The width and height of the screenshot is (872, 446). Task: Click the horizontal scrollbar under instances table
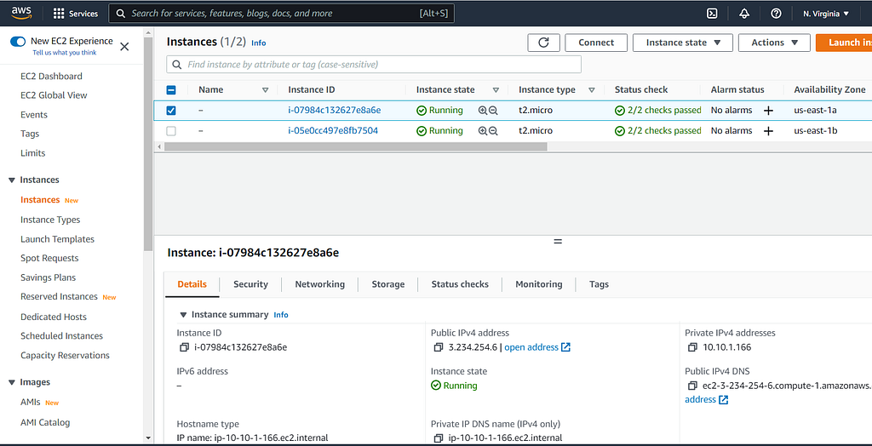[356, 146]
